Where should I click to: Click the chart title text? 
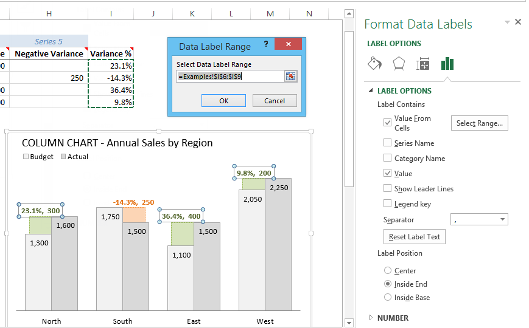click(x=117, y=143)
